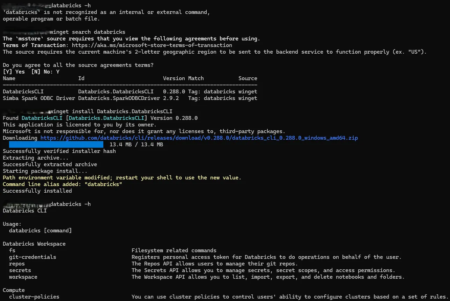Open the GitHub databricks CLI zip download link

[199, 138]
